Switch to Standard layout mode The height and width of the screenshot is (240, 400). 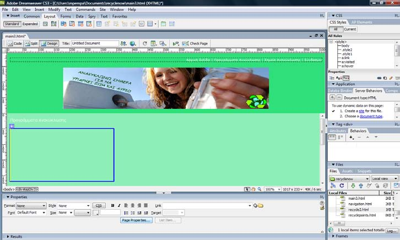pos(12,24)
